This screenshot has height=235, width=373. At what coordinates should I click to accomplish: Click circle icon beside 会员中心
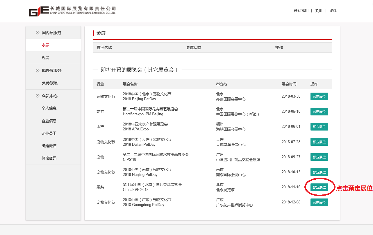click(38, 96)
